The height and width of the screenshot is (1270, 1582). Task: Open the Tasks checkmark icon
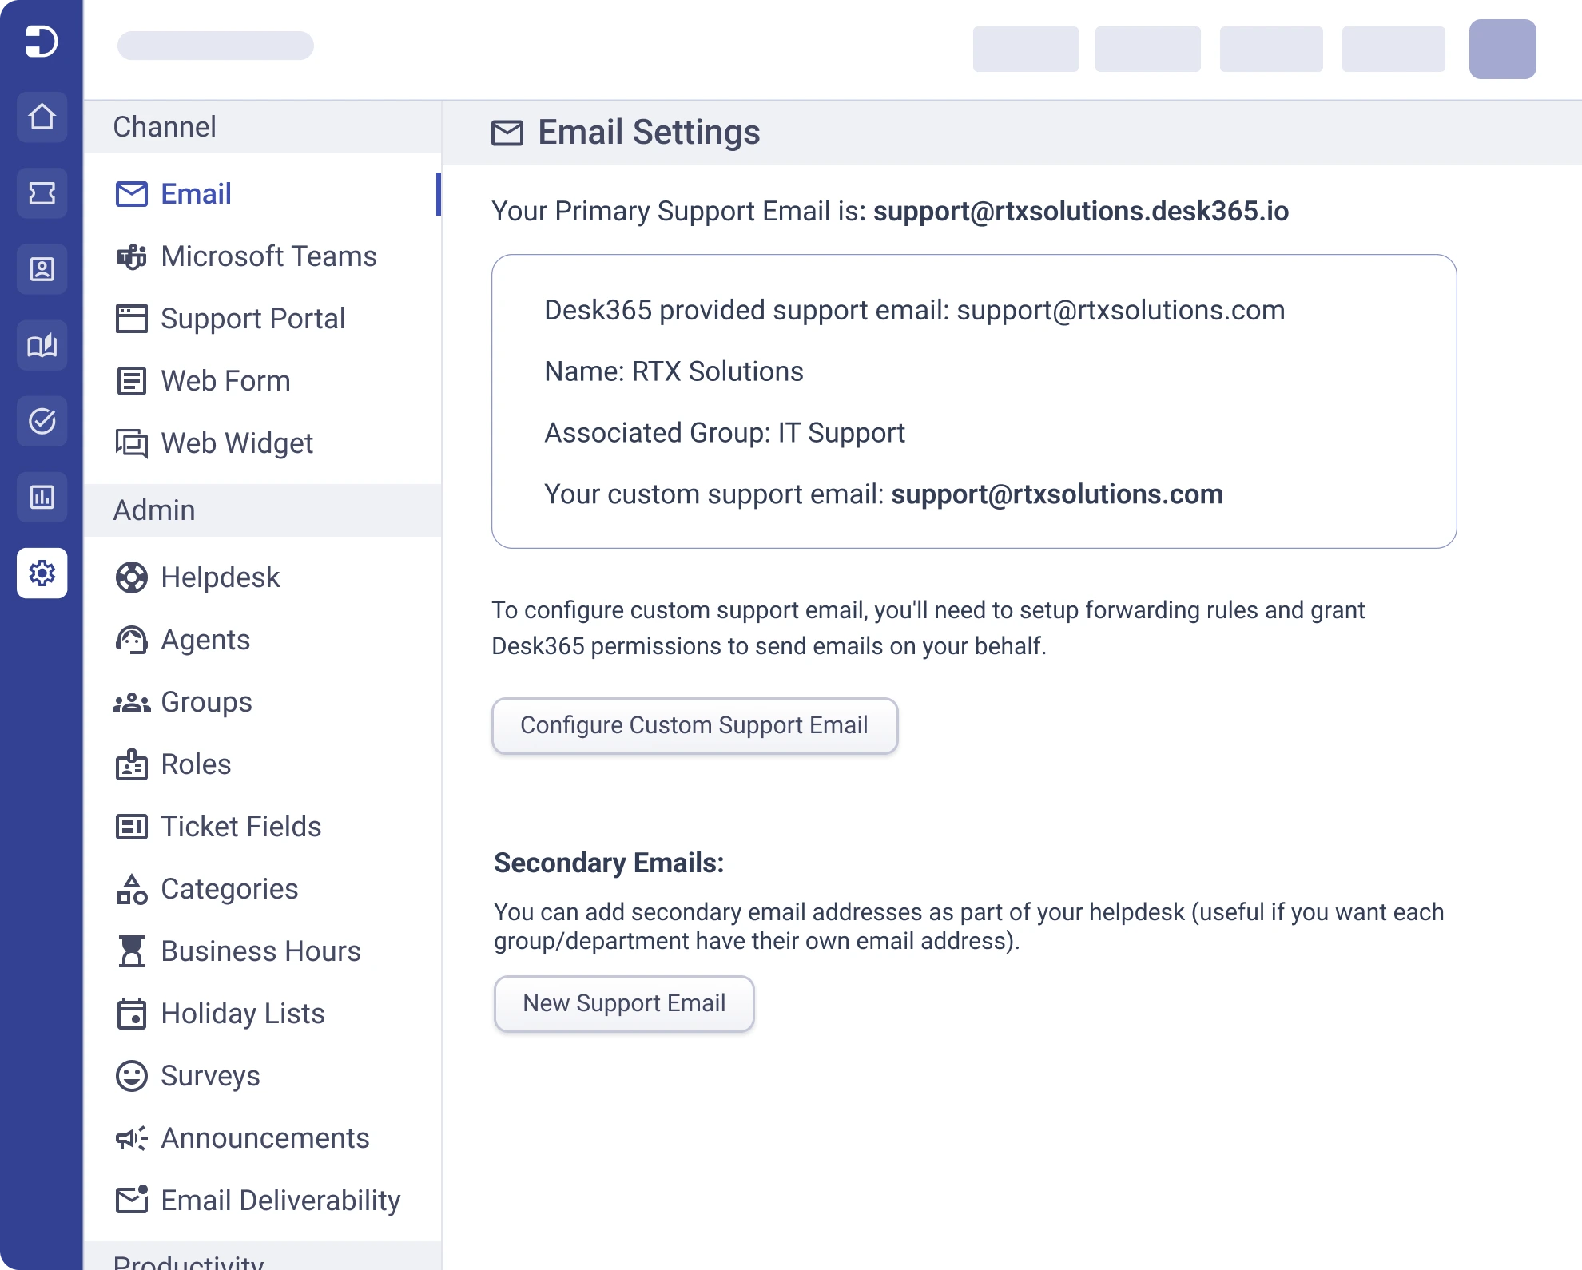point(42,421)
